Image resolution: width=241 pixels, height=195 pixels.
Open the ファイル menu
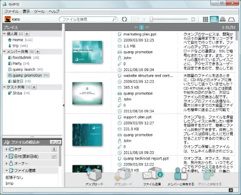click(11, 11)
